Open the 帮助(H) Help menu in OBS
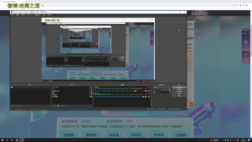This screenshot has width=252, height=142. [50, 15]
